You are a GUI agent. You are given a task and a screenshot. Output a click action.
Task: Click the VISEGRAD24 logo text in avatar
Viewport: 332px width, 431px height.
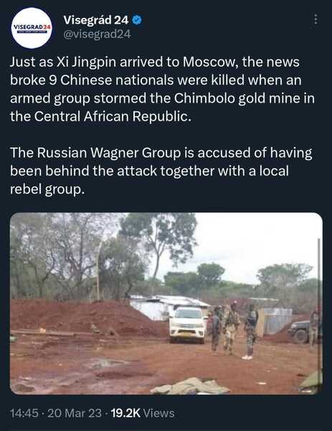(32, 27)
